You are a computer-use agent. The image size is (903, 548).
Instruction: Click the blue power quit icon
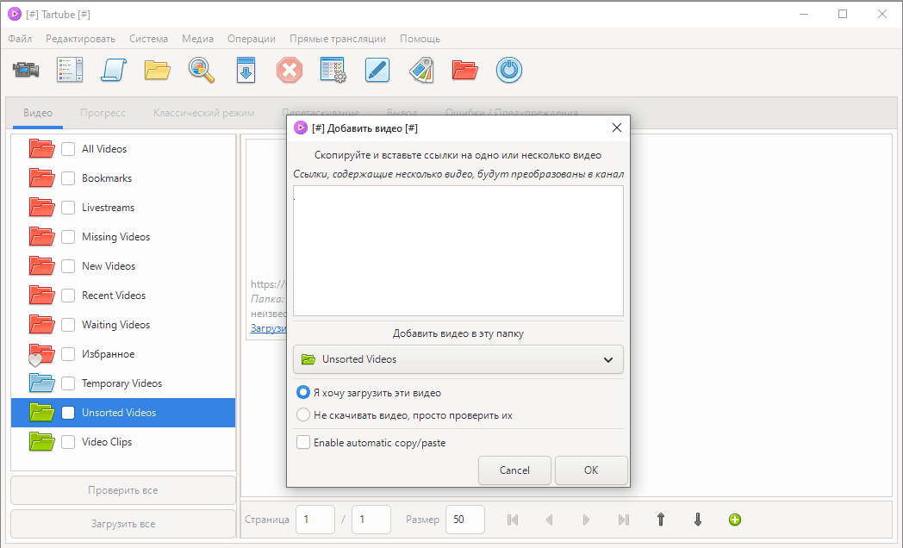[509, 71]
